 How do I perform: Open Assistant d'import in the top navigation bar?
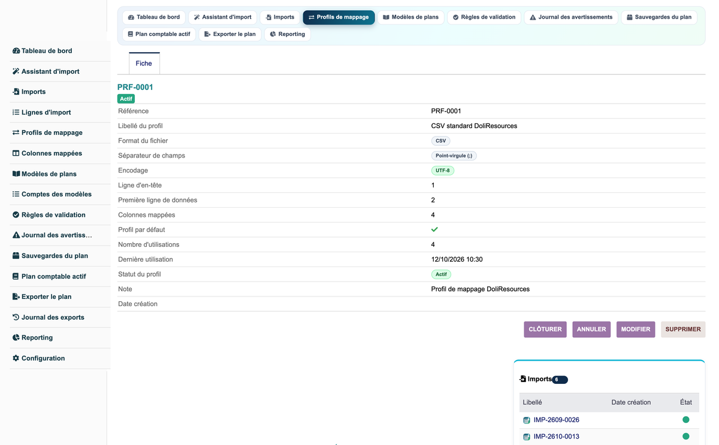point(223,17)
